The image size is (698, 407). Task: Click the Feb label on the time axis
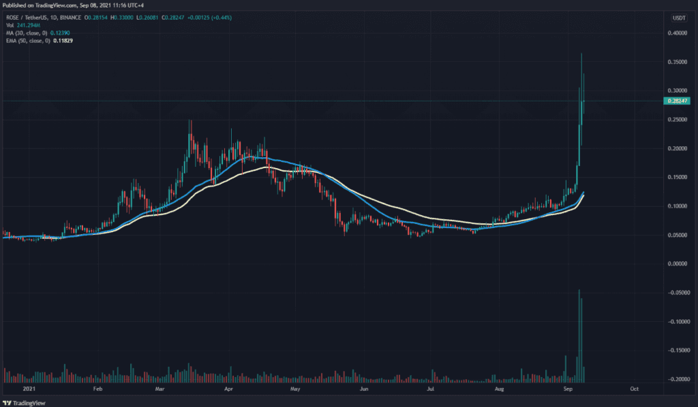point(97,389)
